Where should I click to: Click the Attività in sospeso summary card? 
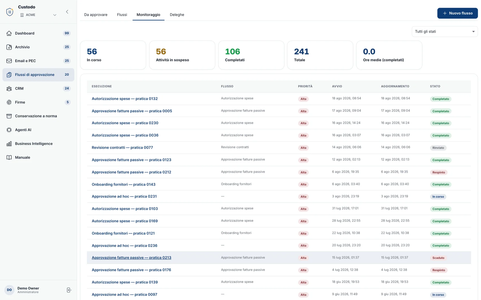pos(182,55)
